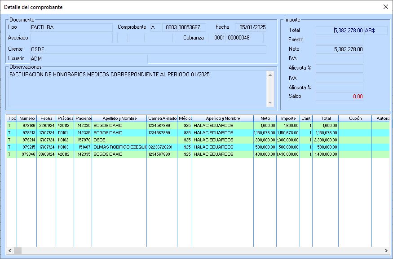Screen dimensions: 393x259
Task: Select row number 979213
Action: pos(198,133)
